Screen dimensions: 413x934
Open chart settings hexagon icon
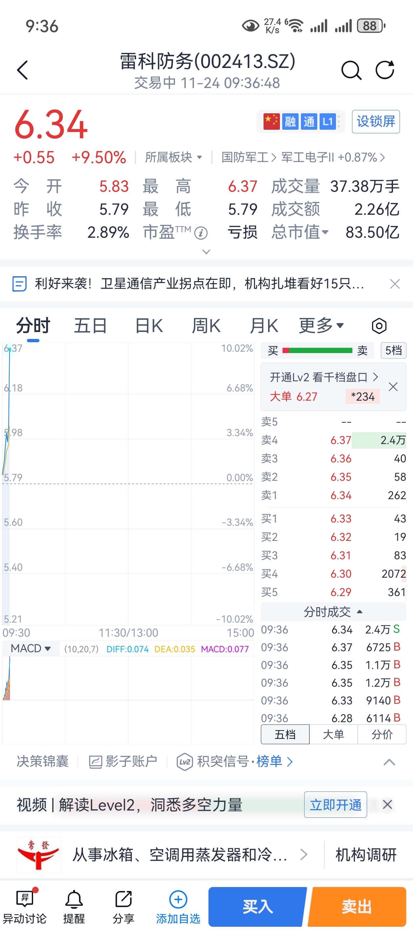[x=379, y=326]
